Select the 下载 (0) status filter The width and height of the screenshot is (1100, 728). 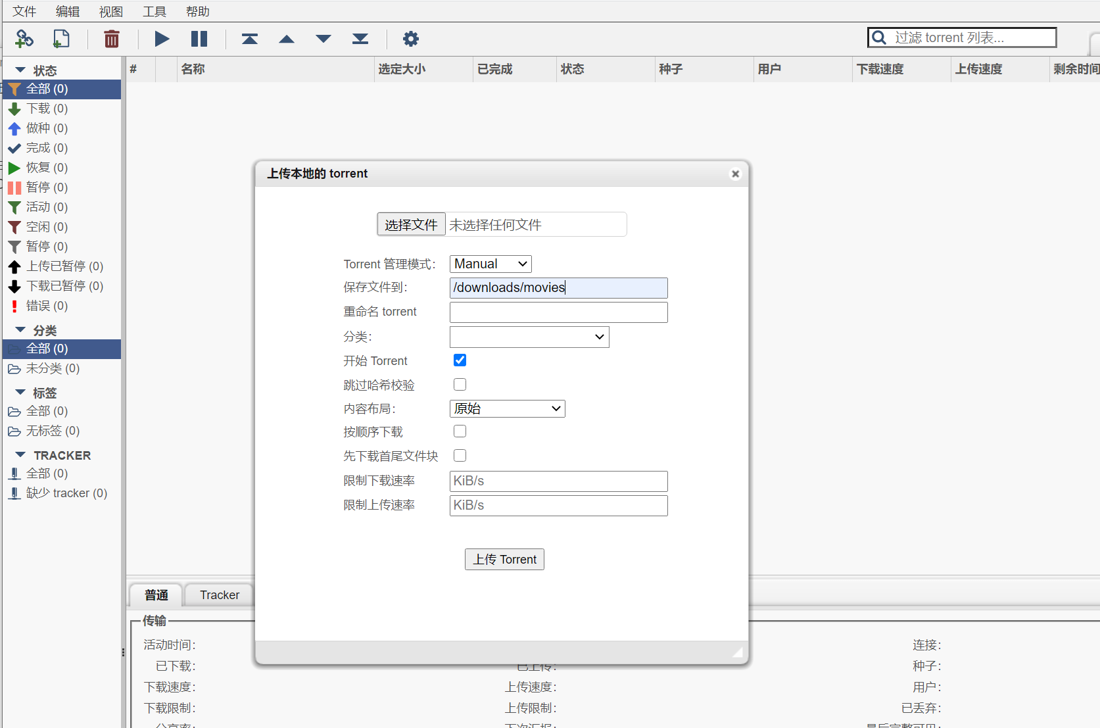[62, 109]
